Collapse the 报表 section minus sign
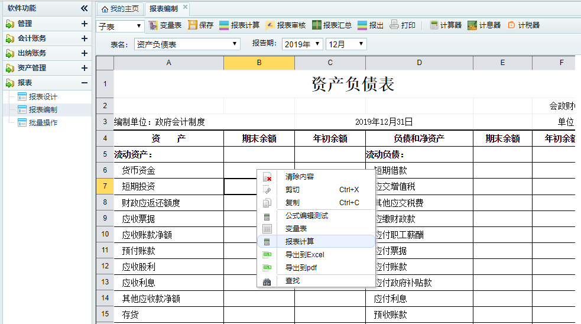 84,83
